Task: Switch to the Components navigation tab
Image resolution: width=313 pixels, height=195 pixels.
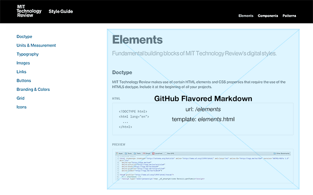Action: (x=268, y=16)
